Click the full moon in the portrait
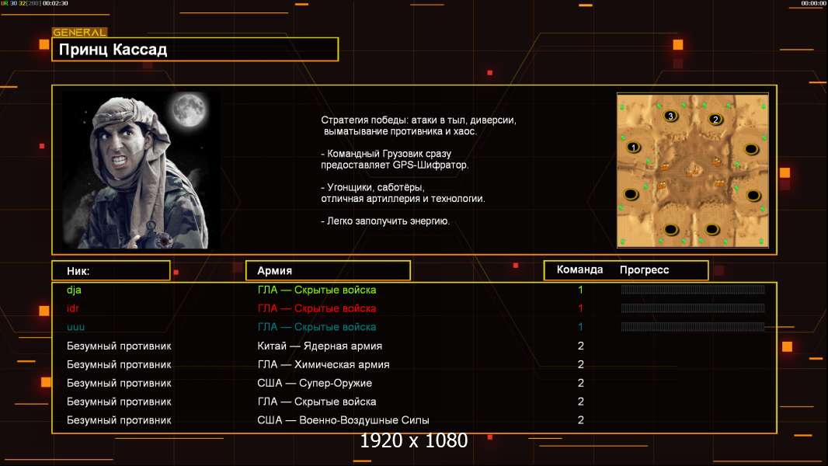828x466 pixels. click(189, 110)
